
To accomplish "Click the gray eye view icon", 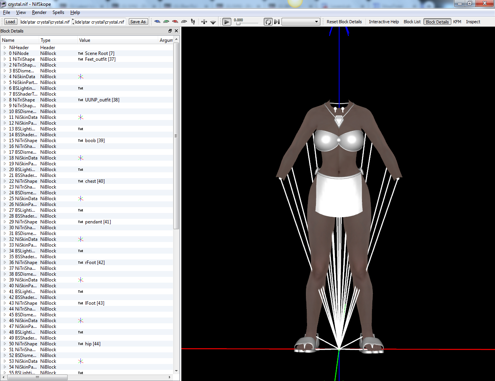I will [x=184, y=22].
